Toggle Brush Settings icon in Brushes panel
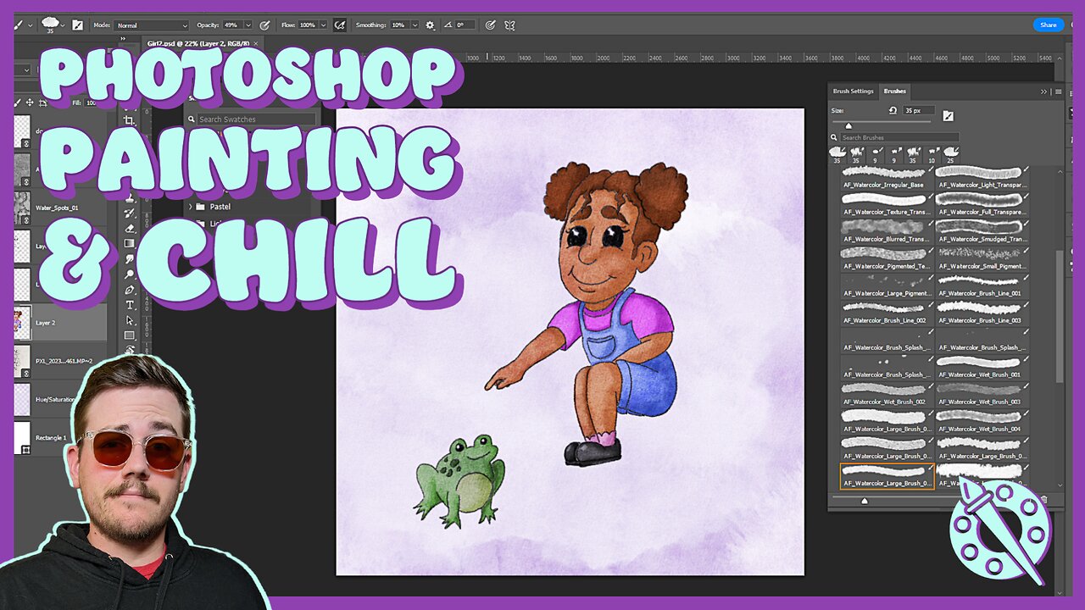 [948, 116]
